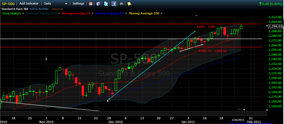
Task: Select the left handle of the short white trendline
Action: tap(180, 51)
